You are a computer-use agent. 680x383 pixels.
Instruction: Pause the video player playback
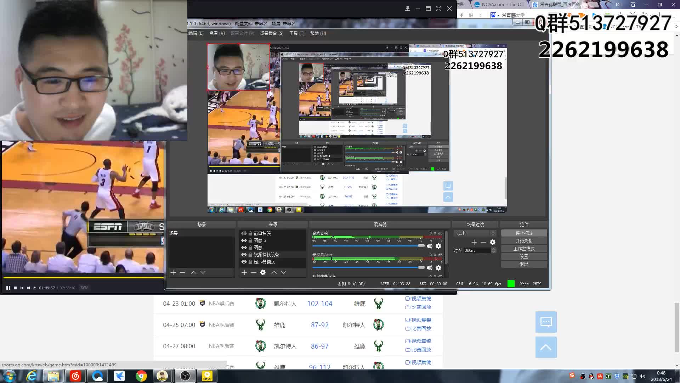(8, 288)
